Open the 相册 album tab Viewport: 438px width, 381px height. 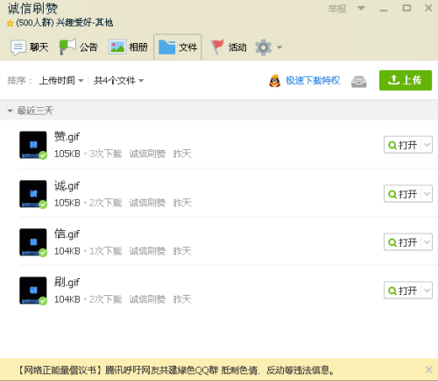click(x=128, y=47)
